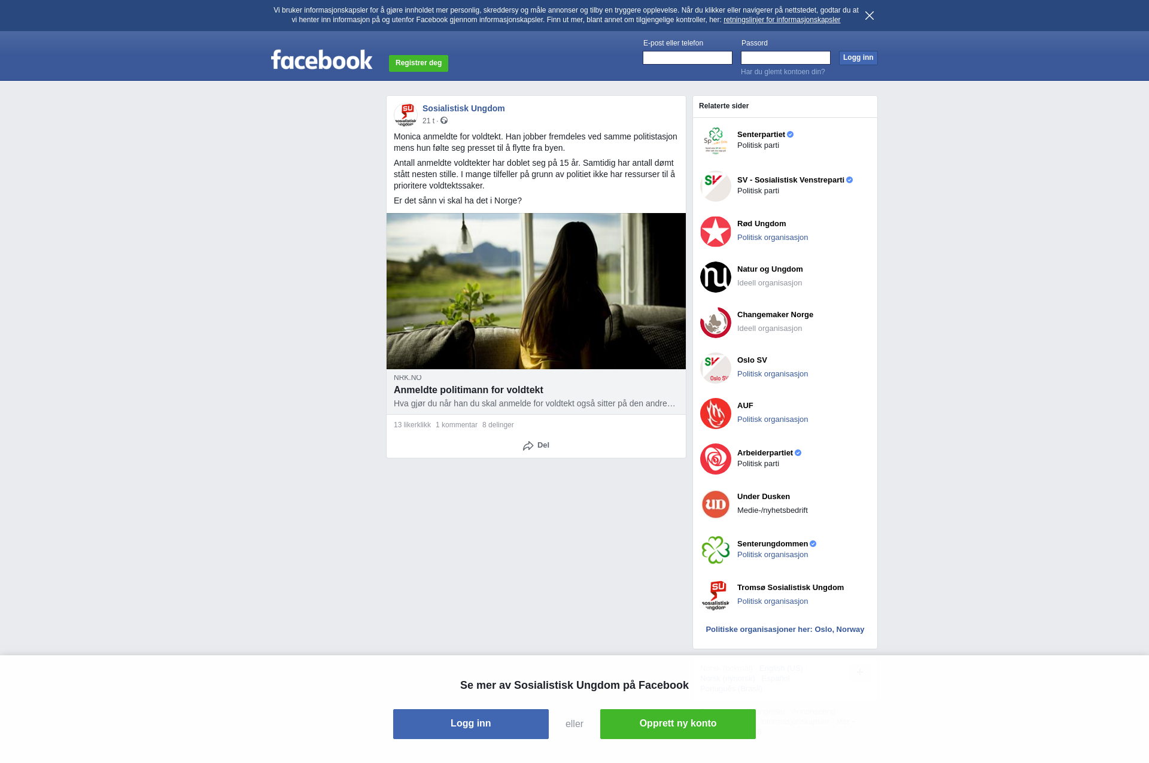Screen dimensions: 1149x763
Task: Open Under Dusken logo
Action: click(716, 504)
